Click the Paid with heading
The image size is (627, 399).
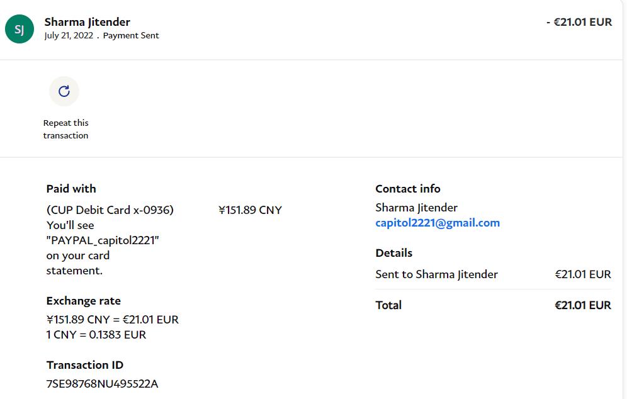[71, 189]
